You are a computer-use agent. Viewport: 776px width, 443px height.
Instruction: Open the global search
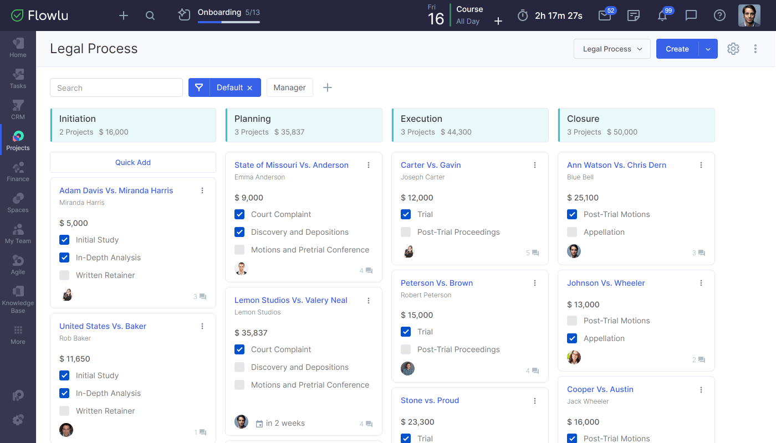[x=150, y=16]
